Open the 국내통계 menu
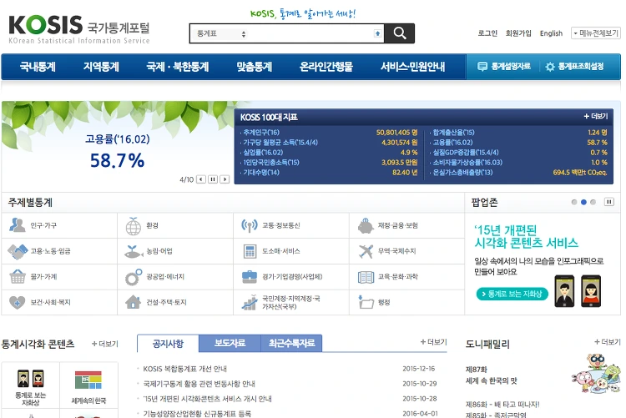 [x=38, y=67]
